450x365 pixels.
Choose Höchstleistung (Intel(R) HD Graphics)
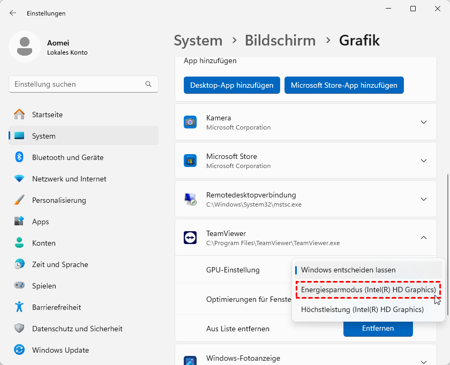tap(362, 309)
